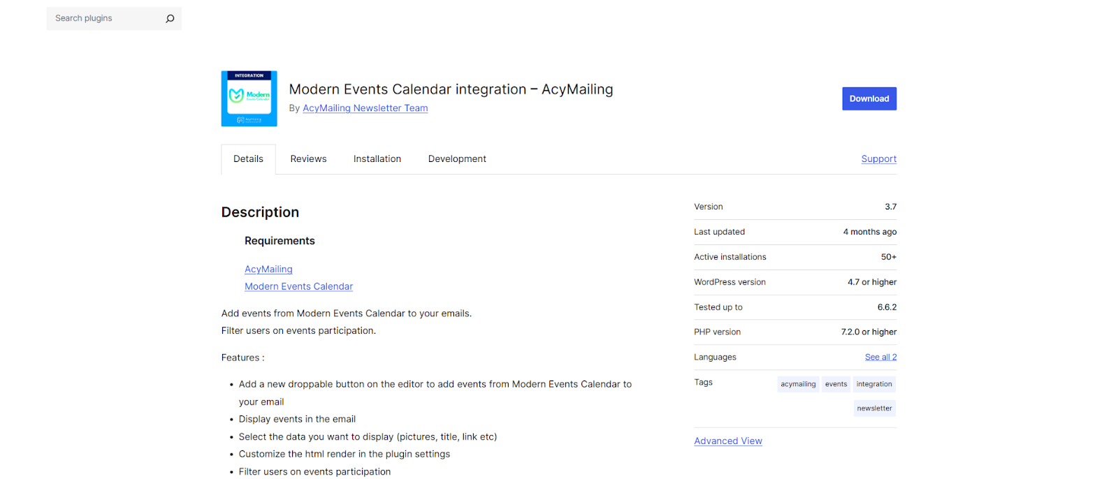Focus the Search plugins field
The width and height of the screenshot is (1118, 479).
(114, 18)
